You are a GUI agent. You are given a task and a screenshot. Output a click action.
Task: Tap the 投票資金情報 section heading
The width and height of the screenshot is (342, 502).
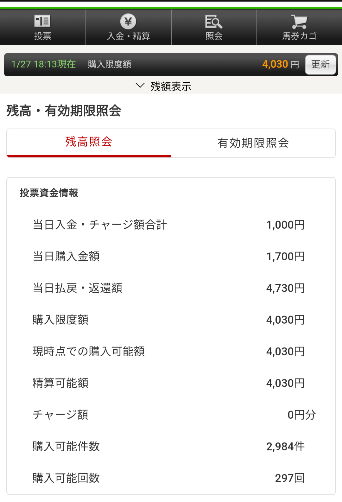coord(49,193)
